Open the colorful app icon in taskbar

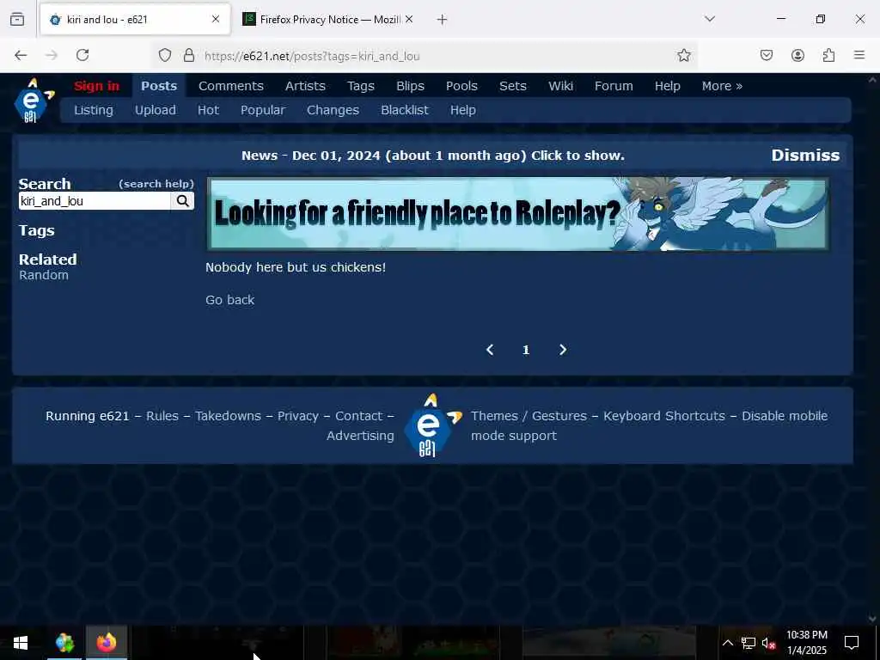tap(64, 643)
